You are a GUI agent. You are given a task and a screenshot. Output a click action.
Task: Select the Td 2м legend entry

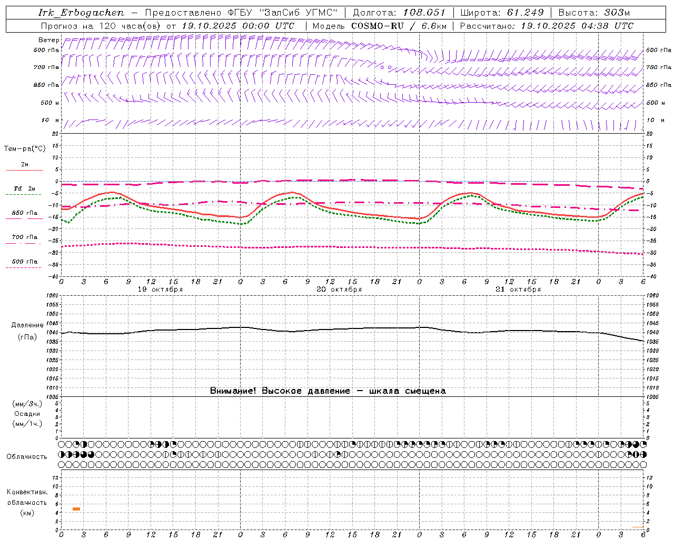pyautogui.click(x=25, y=188)
